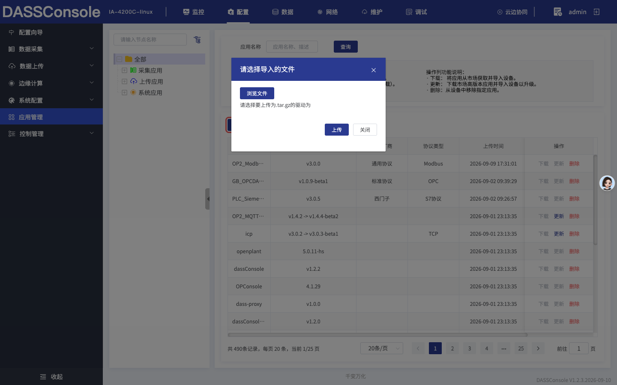Click the next page arrow
This screenshot has width=617, height=385.
(x=538, y=348)
